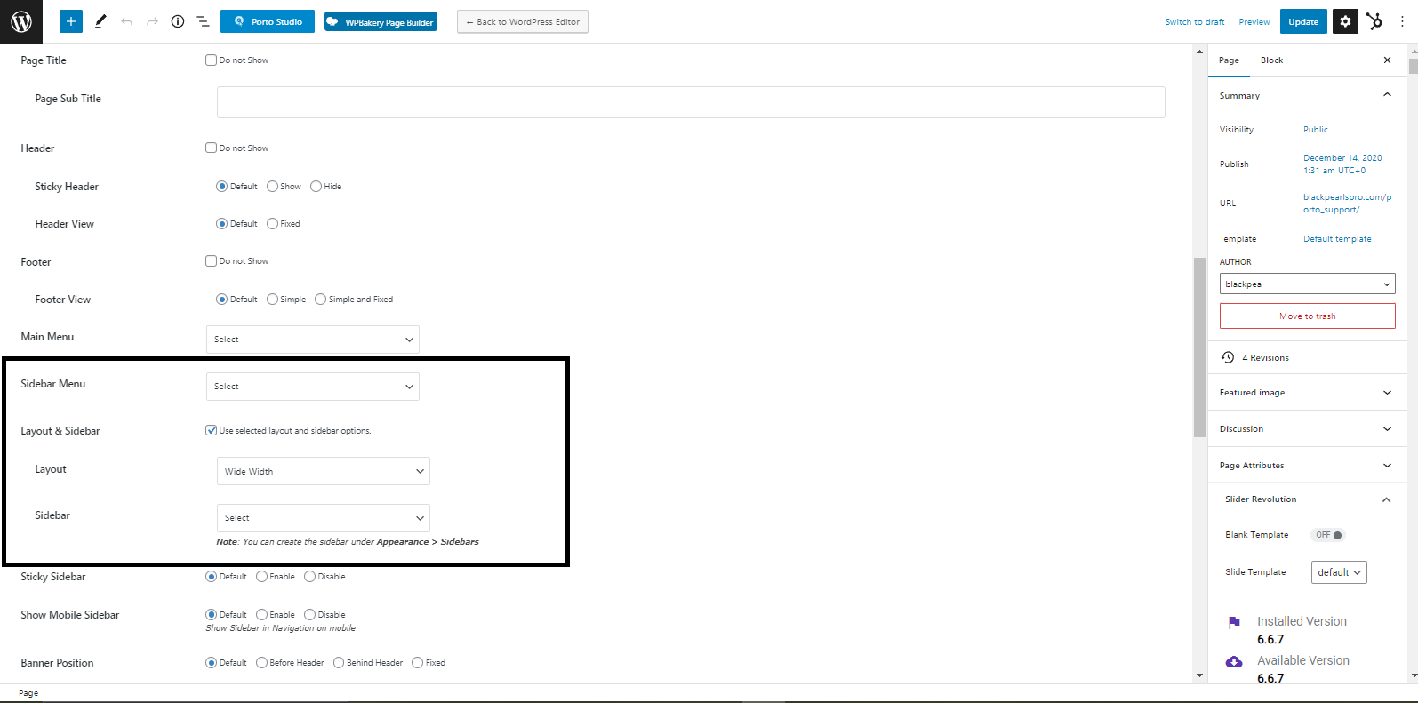Check Footer Do not Show
The image size is (1418, 703).
(212, 261)
